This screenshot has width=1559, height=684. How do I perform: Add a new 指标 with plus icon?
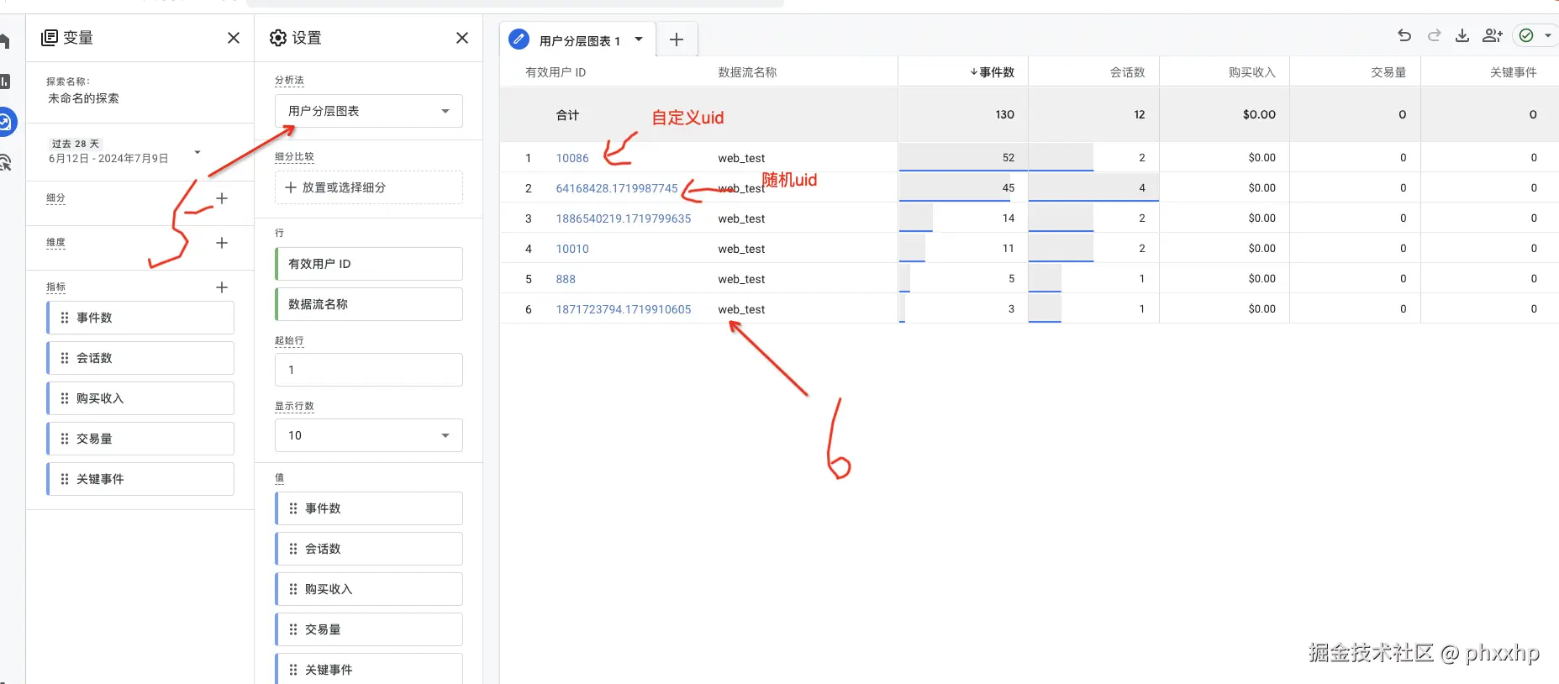point(222,287)
